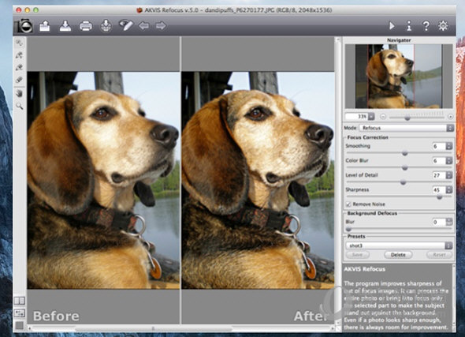Click the Level of Detail slider handle
Viewport: 465px width, 337px height.
point(403,182)
